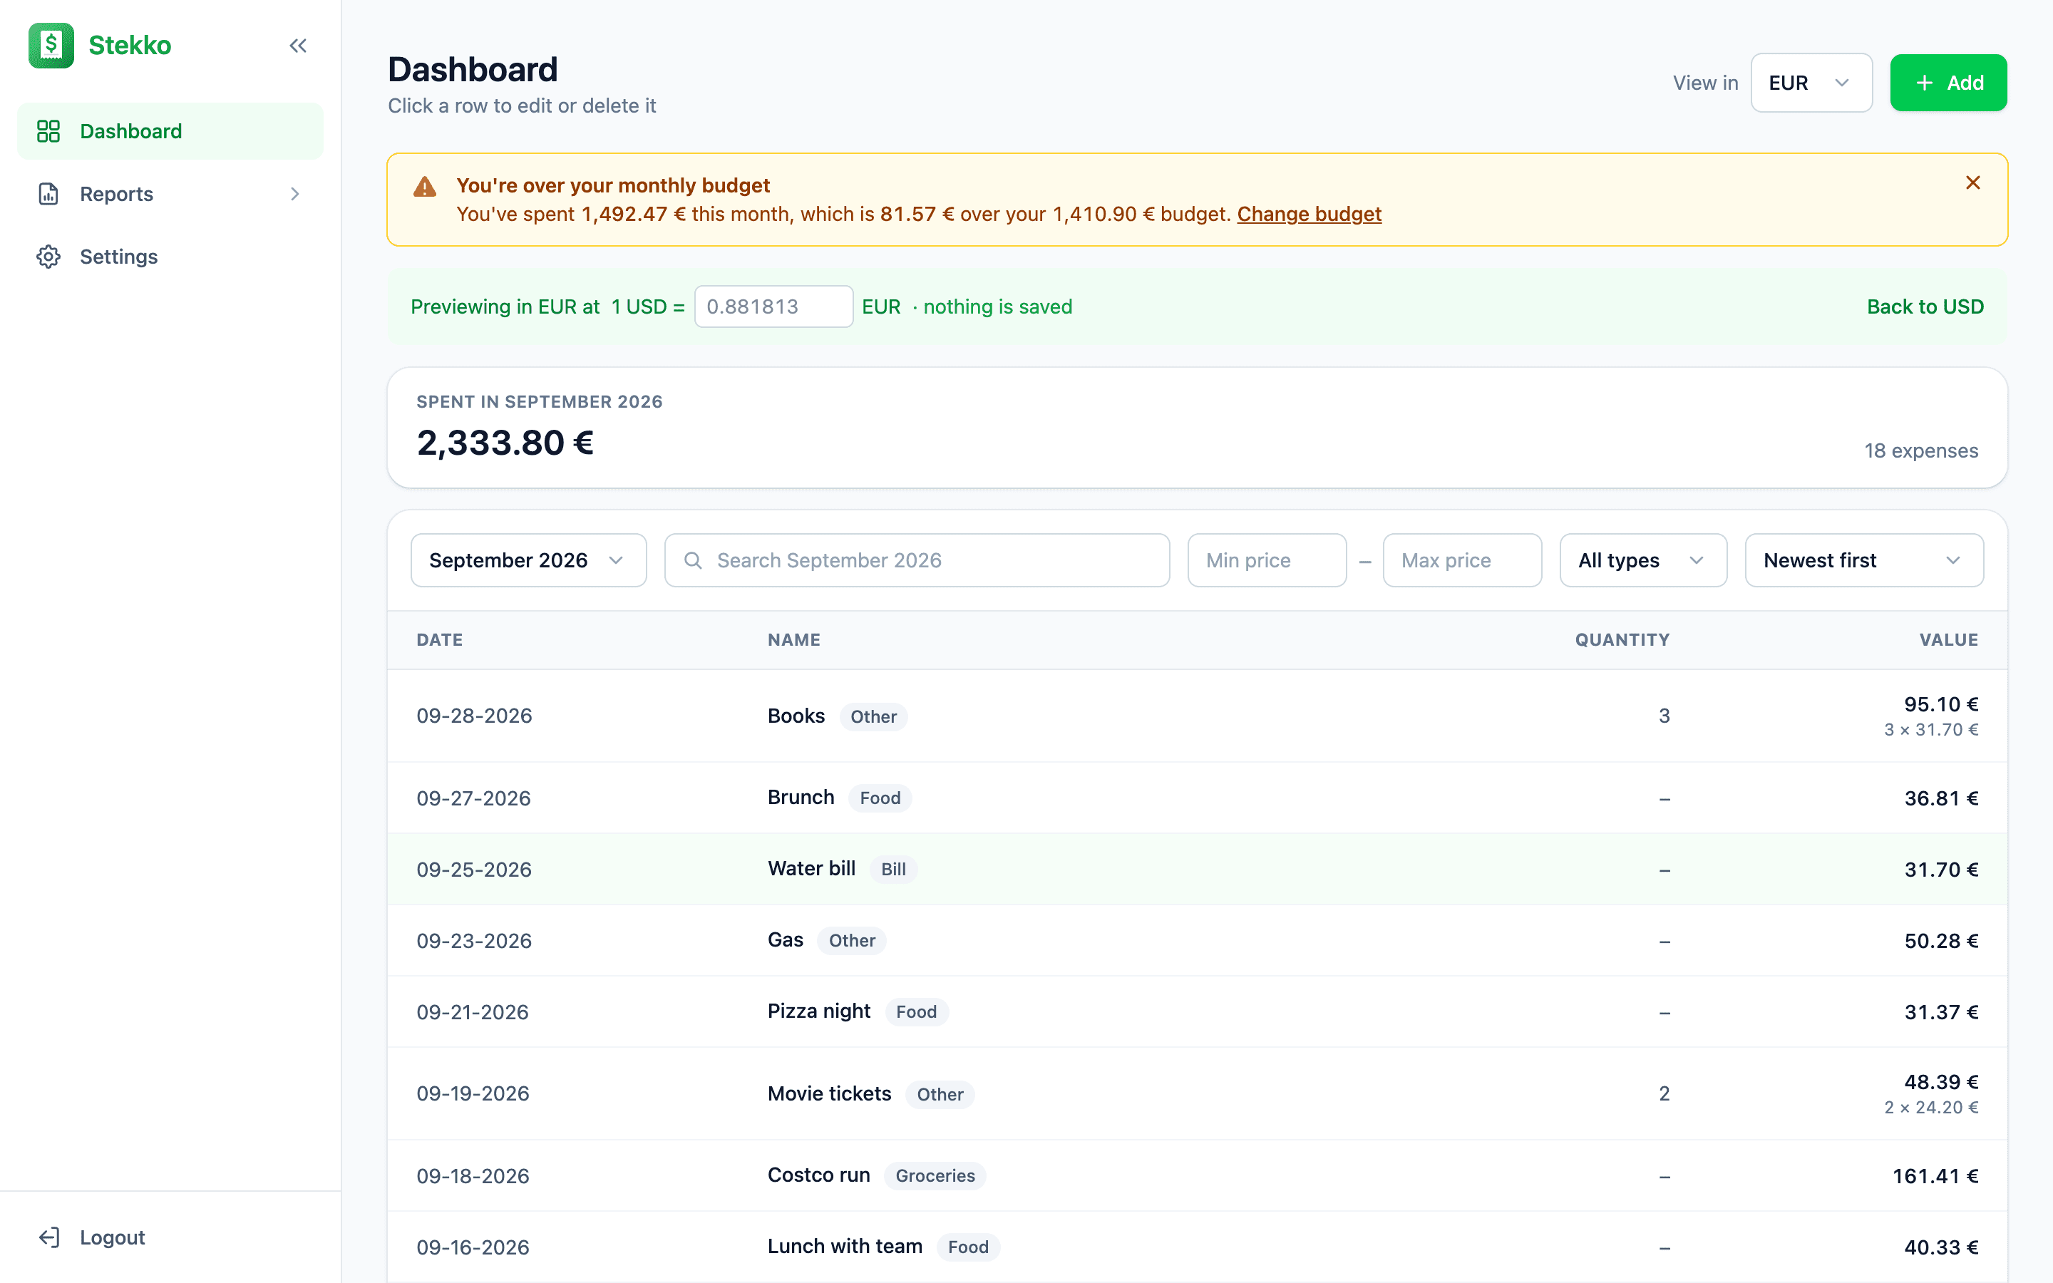The height and width of the screenshot is (1283, 2053).
Task: Click the Max price input
Action: 1462,560
